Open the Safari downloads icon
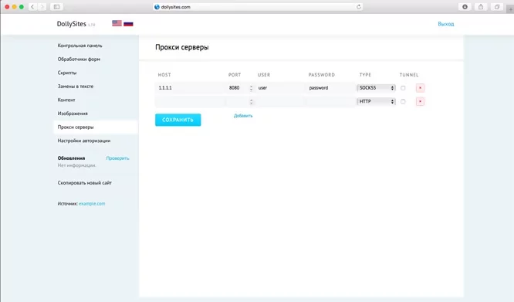Screen dimensions: 514x302 465,6
